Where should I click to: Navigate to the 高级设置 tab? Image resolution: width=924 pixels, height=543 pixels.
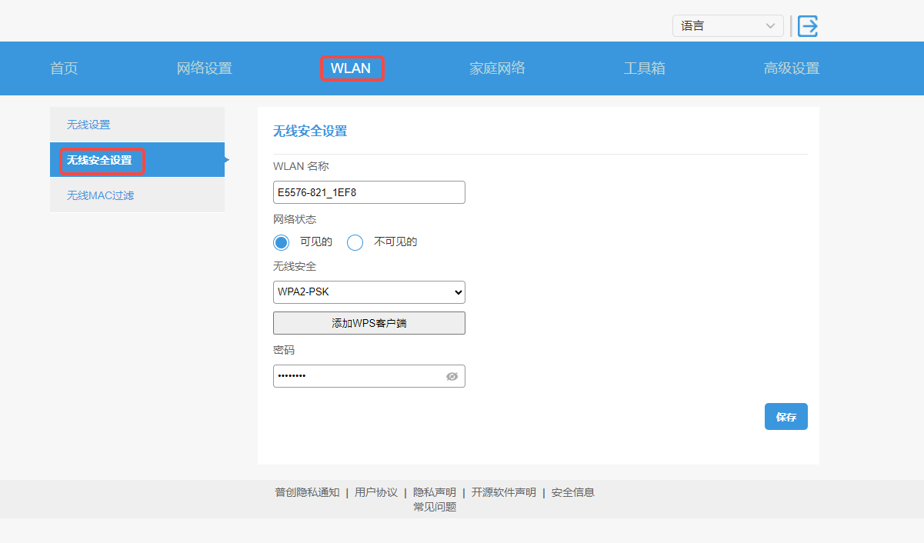[791, 68]
